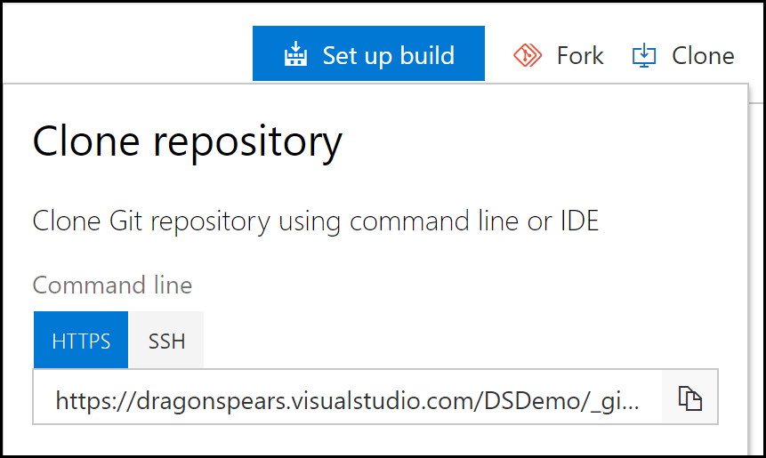This screenshot has width=766, height=458.
Task: Click the Clone download-to-monitor icon
Action: tap(644, 55)
